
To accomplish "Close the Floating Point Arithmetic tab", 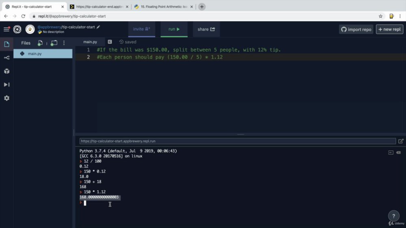I will tap(192, 7).
